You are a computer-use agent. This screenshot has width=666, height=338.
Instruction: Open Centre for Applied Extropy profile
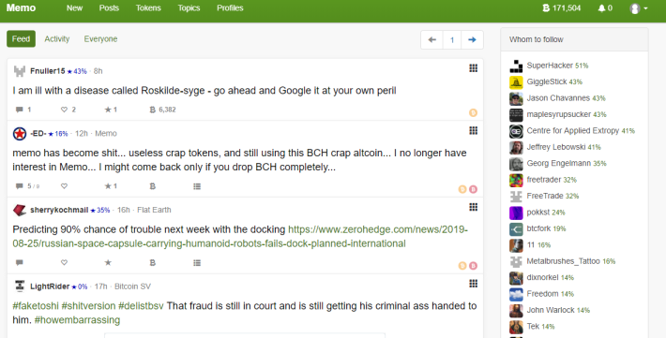[572, 131]
